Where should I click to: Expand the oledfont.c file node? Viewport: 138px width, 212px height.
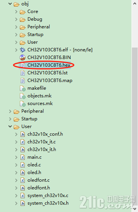tap(16, 180)
